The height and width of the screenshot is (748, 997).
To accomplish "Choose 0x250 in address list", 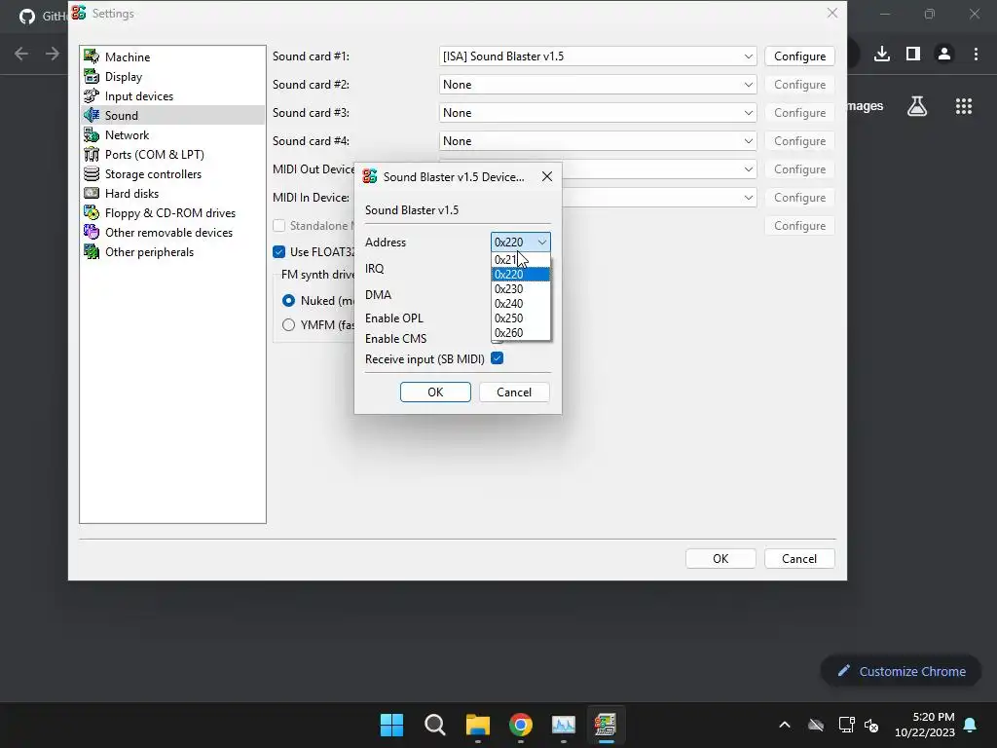I will coord(521,318).
